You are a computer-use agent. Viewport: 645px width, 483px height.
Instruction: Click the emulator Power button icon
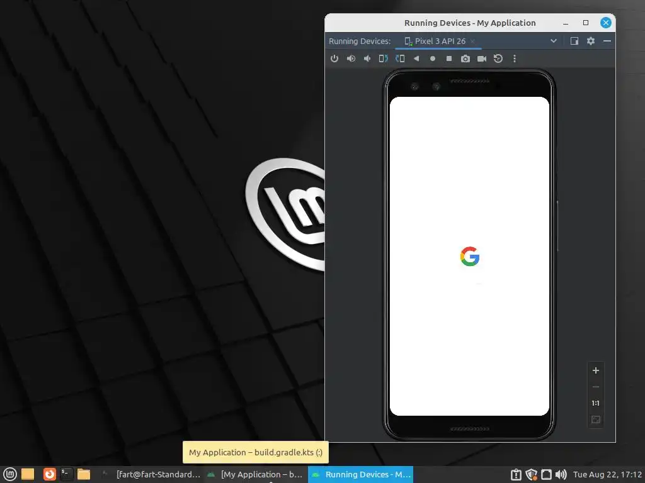[334, 58]
